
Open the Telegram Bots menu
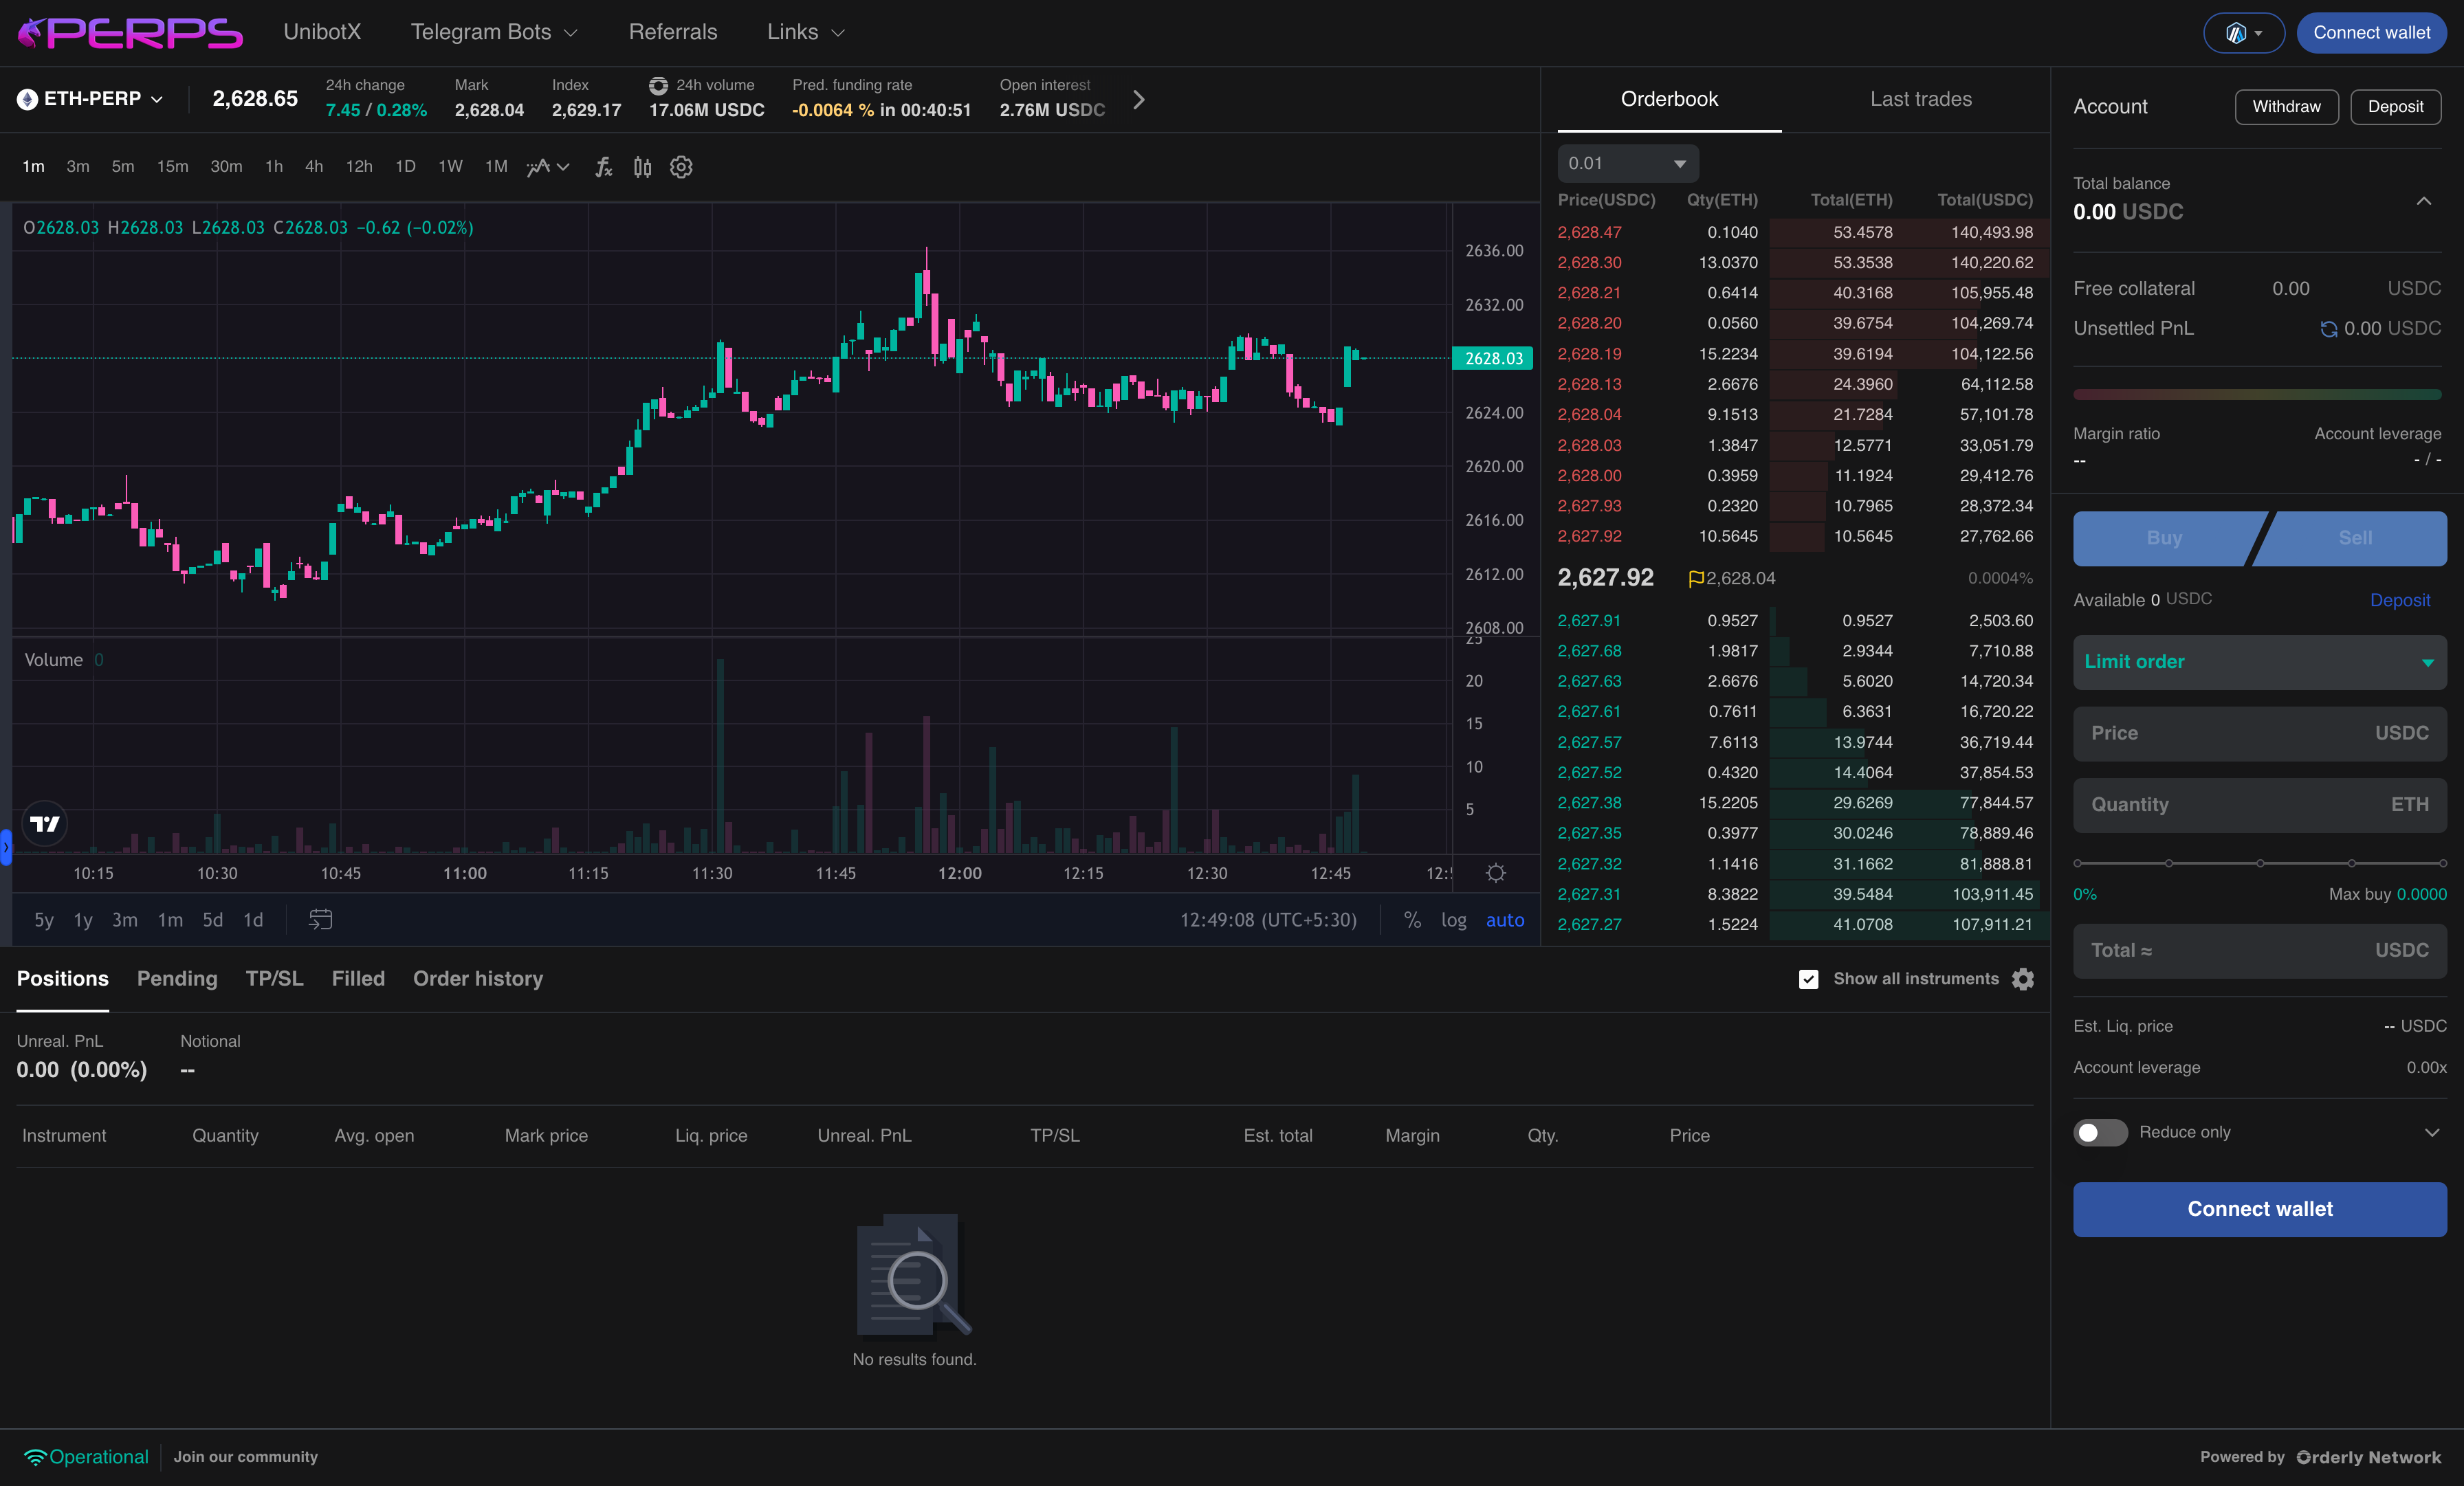pyautogui.click(x=494, y=32)
